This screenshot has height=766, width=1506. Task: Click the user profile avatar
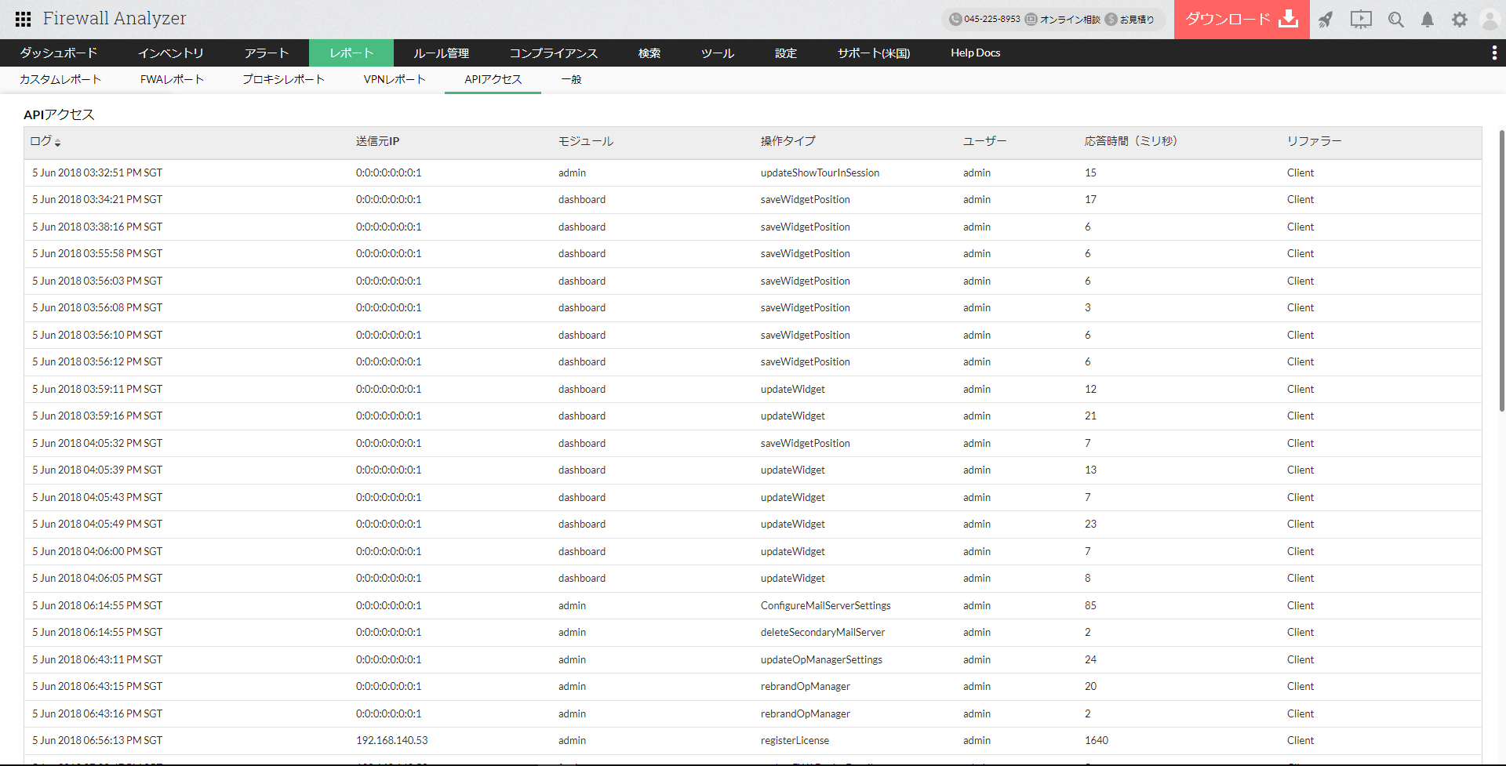pos(1489,20)
